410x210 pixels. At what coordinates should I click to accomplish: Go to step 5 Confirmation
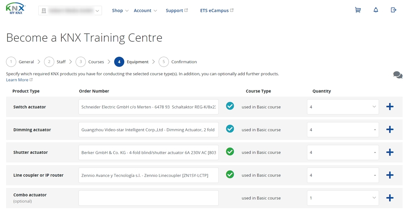click(x=178, y=62)
